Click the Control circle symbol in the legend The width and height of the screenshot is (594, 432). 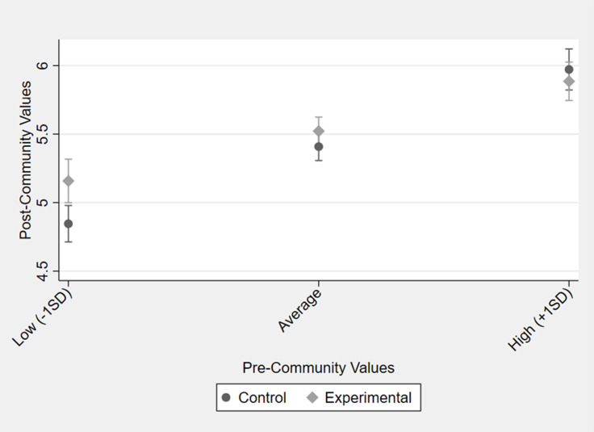[226, 397]
